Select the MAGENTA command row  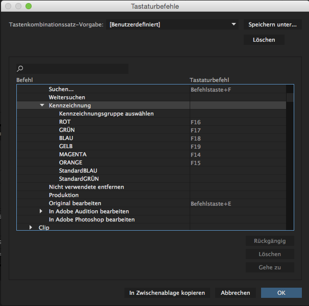coord(72,154)
